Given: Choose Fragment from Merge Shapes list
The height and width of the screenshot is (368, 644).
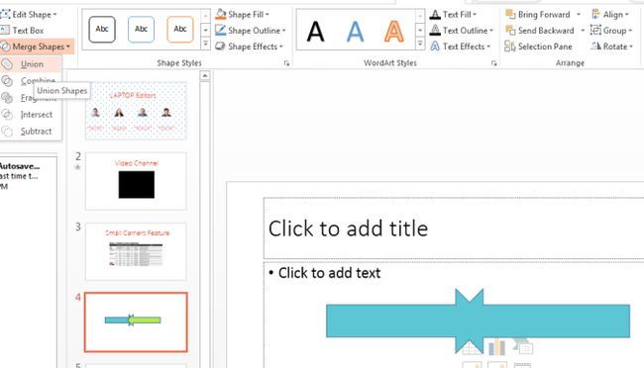Looking at the screenshot, I should pyautogui.click(x=31, y=98).
